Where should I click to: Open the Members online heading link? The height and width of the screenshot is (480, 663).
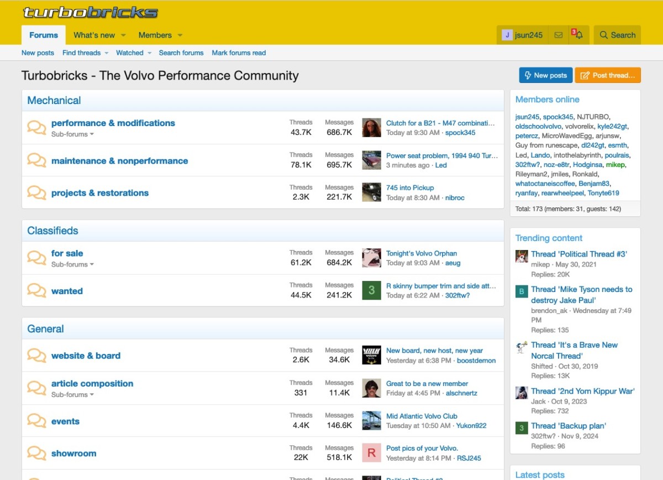tap(548, 100)
